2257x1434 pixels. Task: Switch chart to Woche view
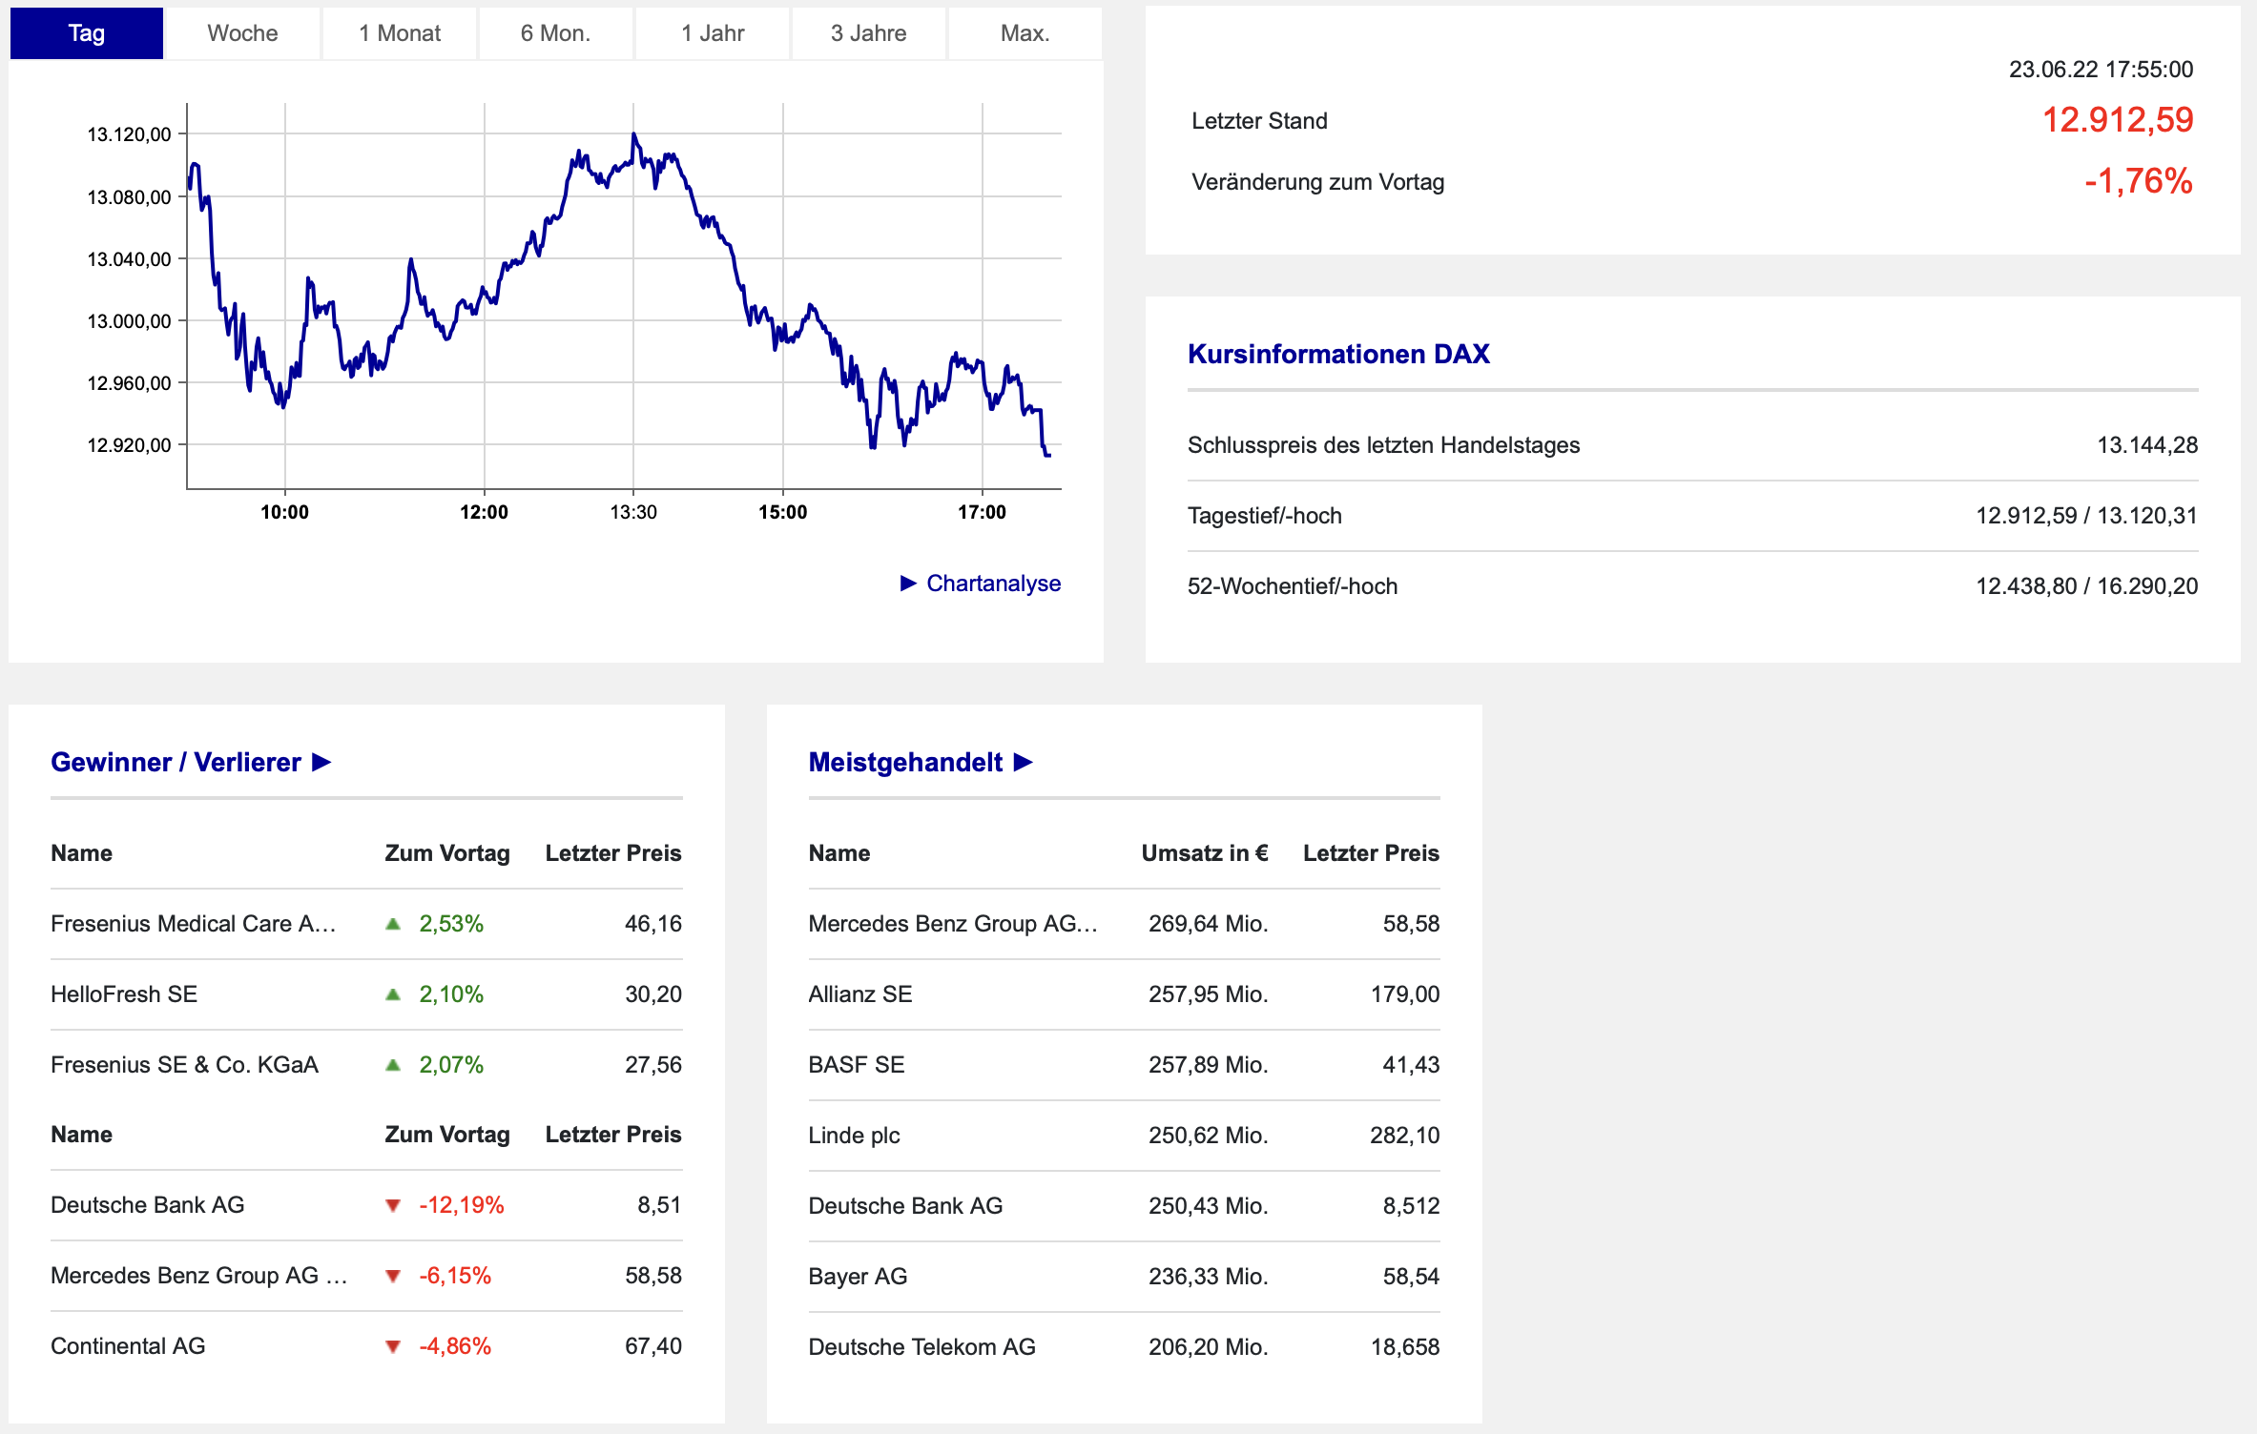[242, 33]
